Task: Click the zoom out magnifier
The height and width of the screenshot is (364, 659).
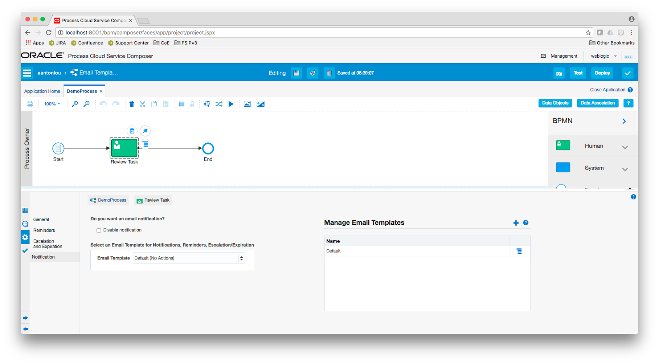Action: [86, 104]
